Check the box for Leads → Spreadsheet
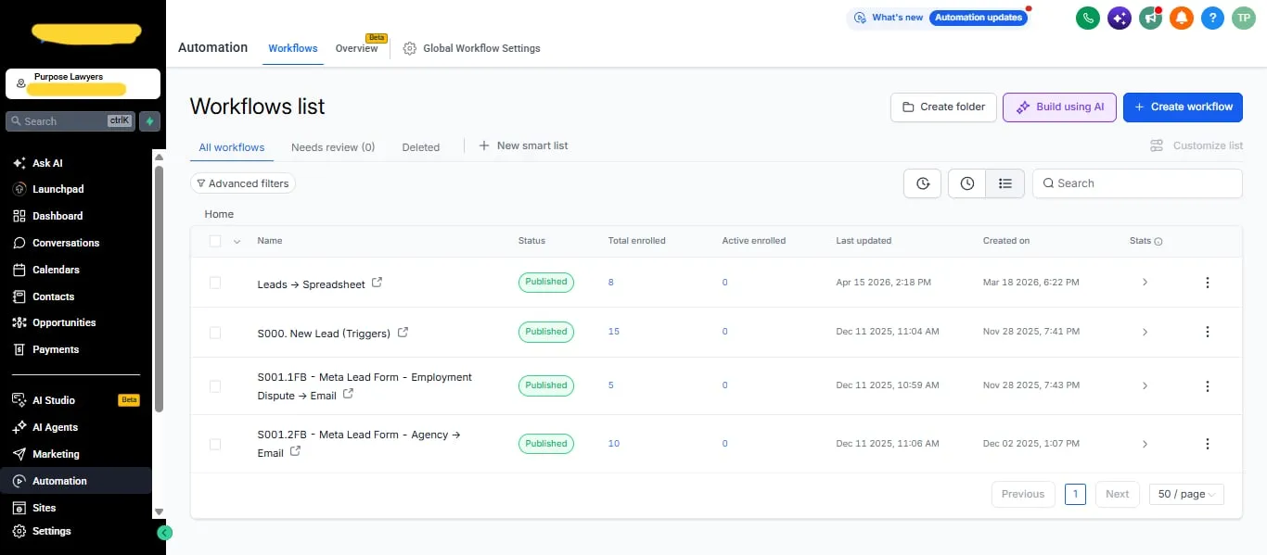 (x=215, y=283)
